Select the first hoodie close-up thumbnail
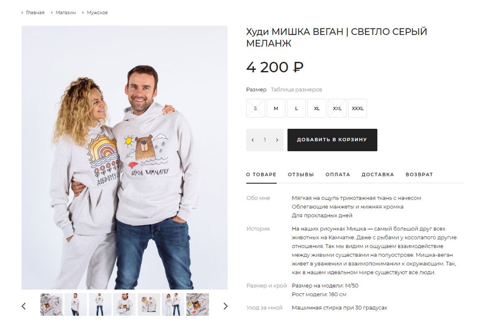The image size is (488, 334). [x=51, y=305]
